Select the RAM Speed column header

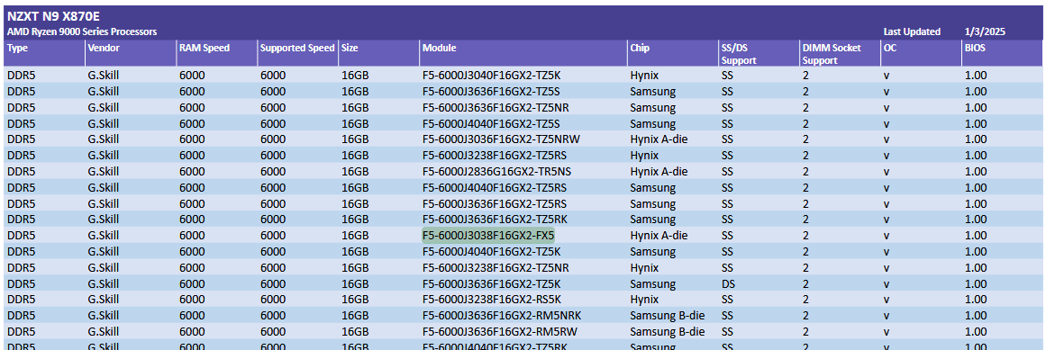point(204,49)
